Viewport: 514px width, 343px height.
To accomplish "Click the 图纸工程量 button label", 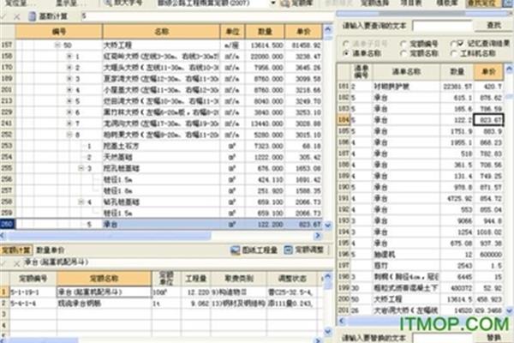I will (x=260, y=250).
